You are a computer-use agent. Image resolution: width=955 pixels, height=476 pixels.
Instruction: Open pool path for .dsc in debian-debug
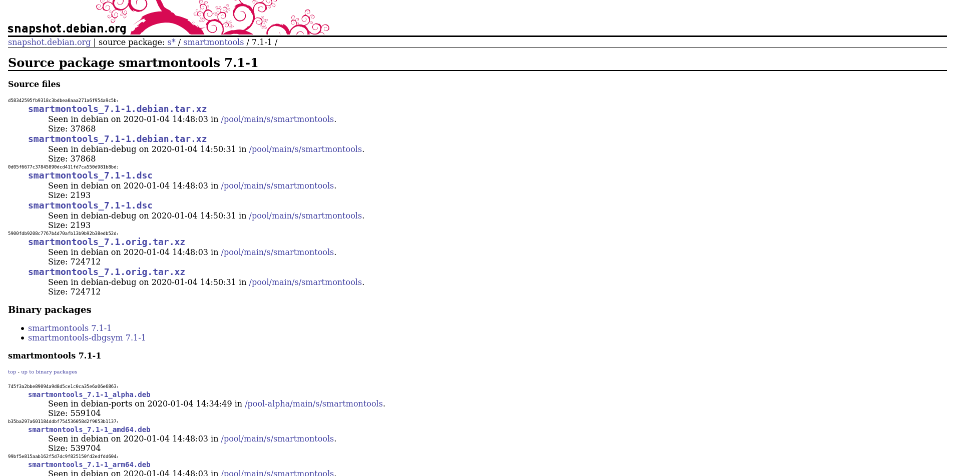(x=305, y=215)
